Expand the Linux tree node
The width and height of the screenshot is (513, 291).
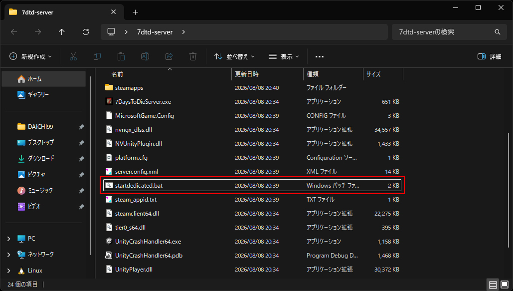[9, 271]
